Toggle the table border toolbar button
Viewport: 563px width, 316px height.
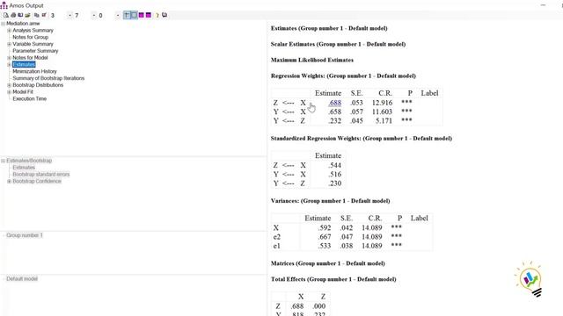[134, 15]
